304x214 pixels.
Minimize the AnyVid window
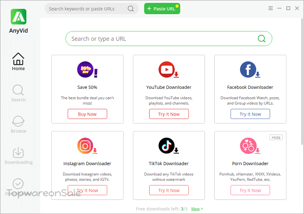(x=279, y=8)
